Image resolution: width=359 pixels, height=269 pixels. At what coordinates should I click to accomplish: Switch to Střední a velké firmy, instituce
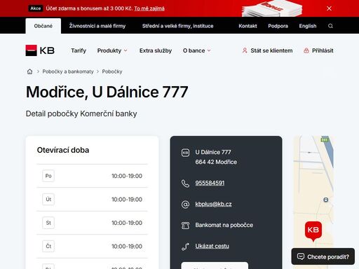(178, 26)
